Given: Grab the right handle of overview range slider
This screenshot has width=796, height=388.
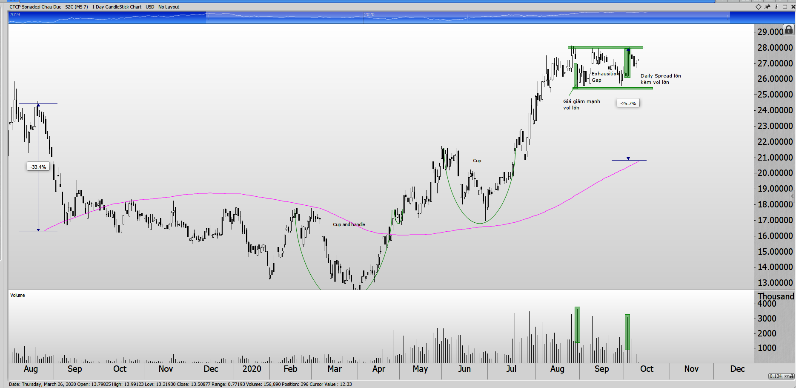Looking at the screenshot, I should (x=728, y=17).
